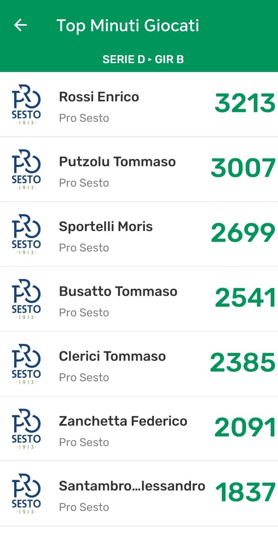
Task: Tap the Top Minuti Giocati title
Action: 128,25
